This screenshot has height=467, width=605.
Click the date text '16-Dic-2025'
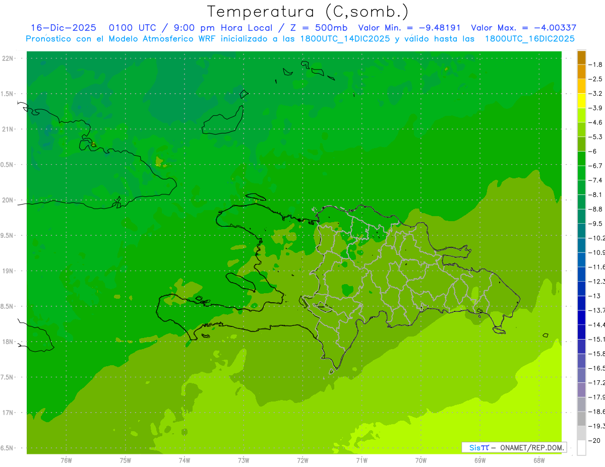click(x=64, y=28)
